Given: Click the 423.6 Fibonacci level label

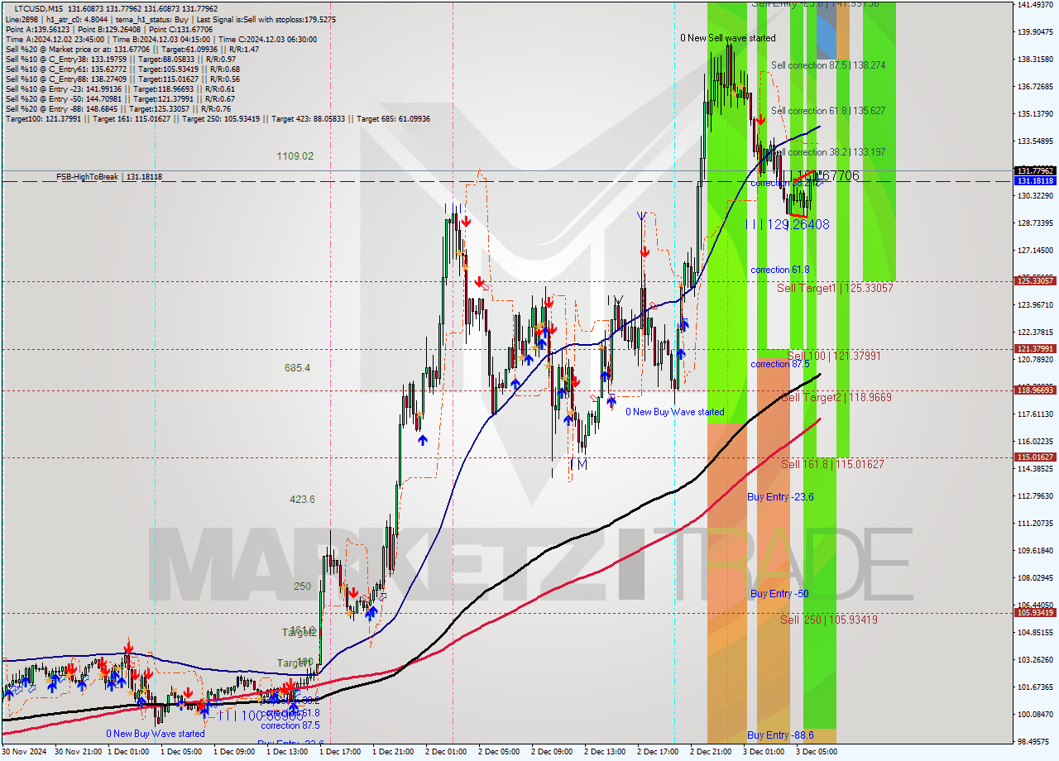Looking at the screenshot, I should (302, 499).
